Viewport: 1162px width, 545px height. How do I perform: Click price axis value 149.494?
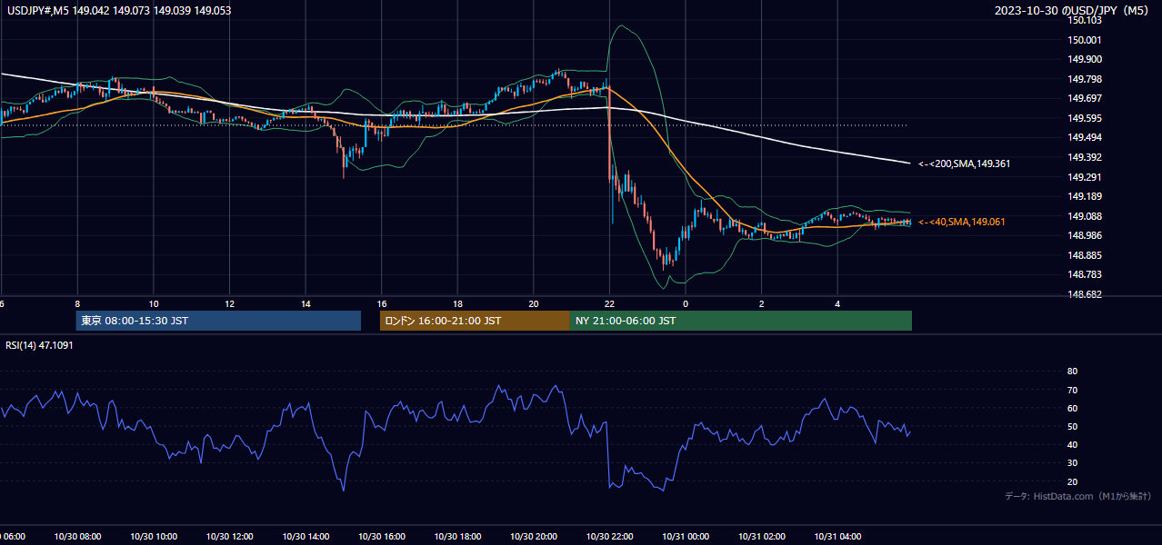pyautogui.click(x=1085, y=138)
